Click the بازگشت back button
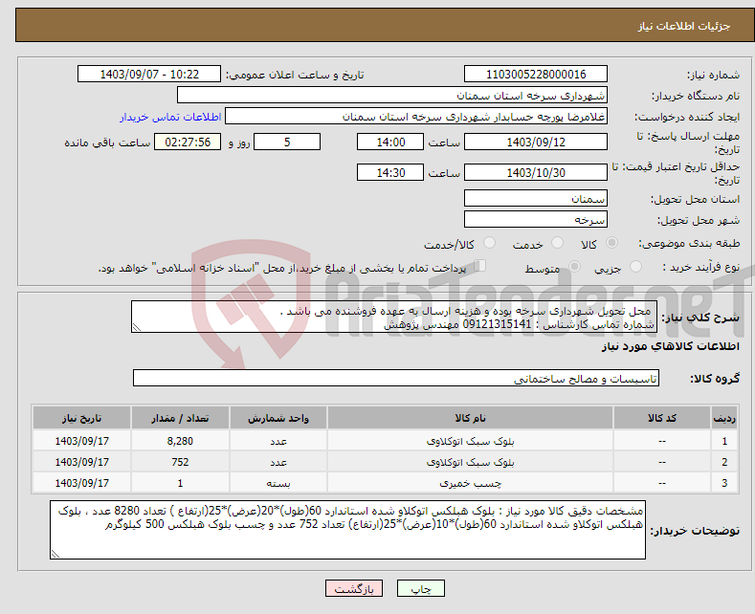 point(354,588)
